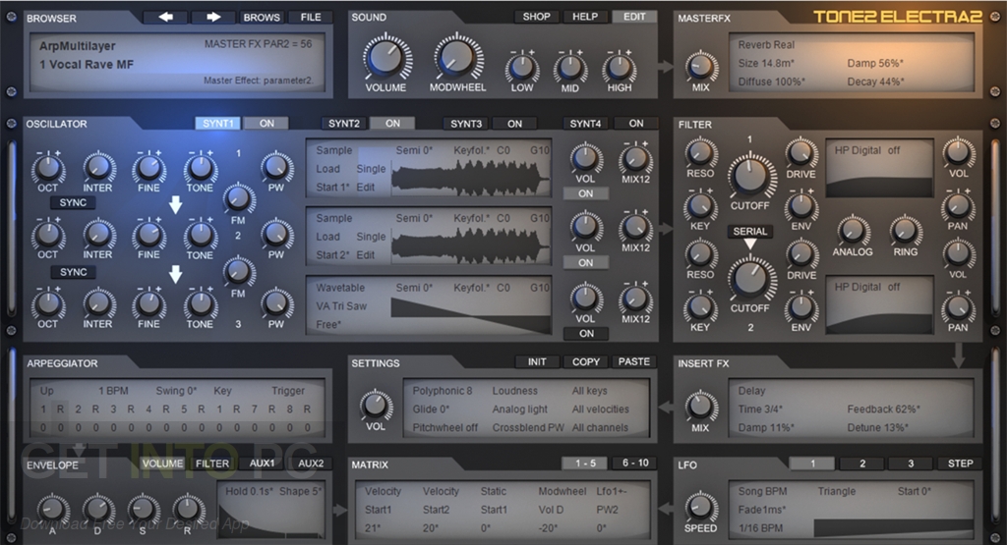This screenshot has width=1007, height=545.
Task: Click the filter ANALOG knob
Action: pyautogui.click(x=853, y=232)
